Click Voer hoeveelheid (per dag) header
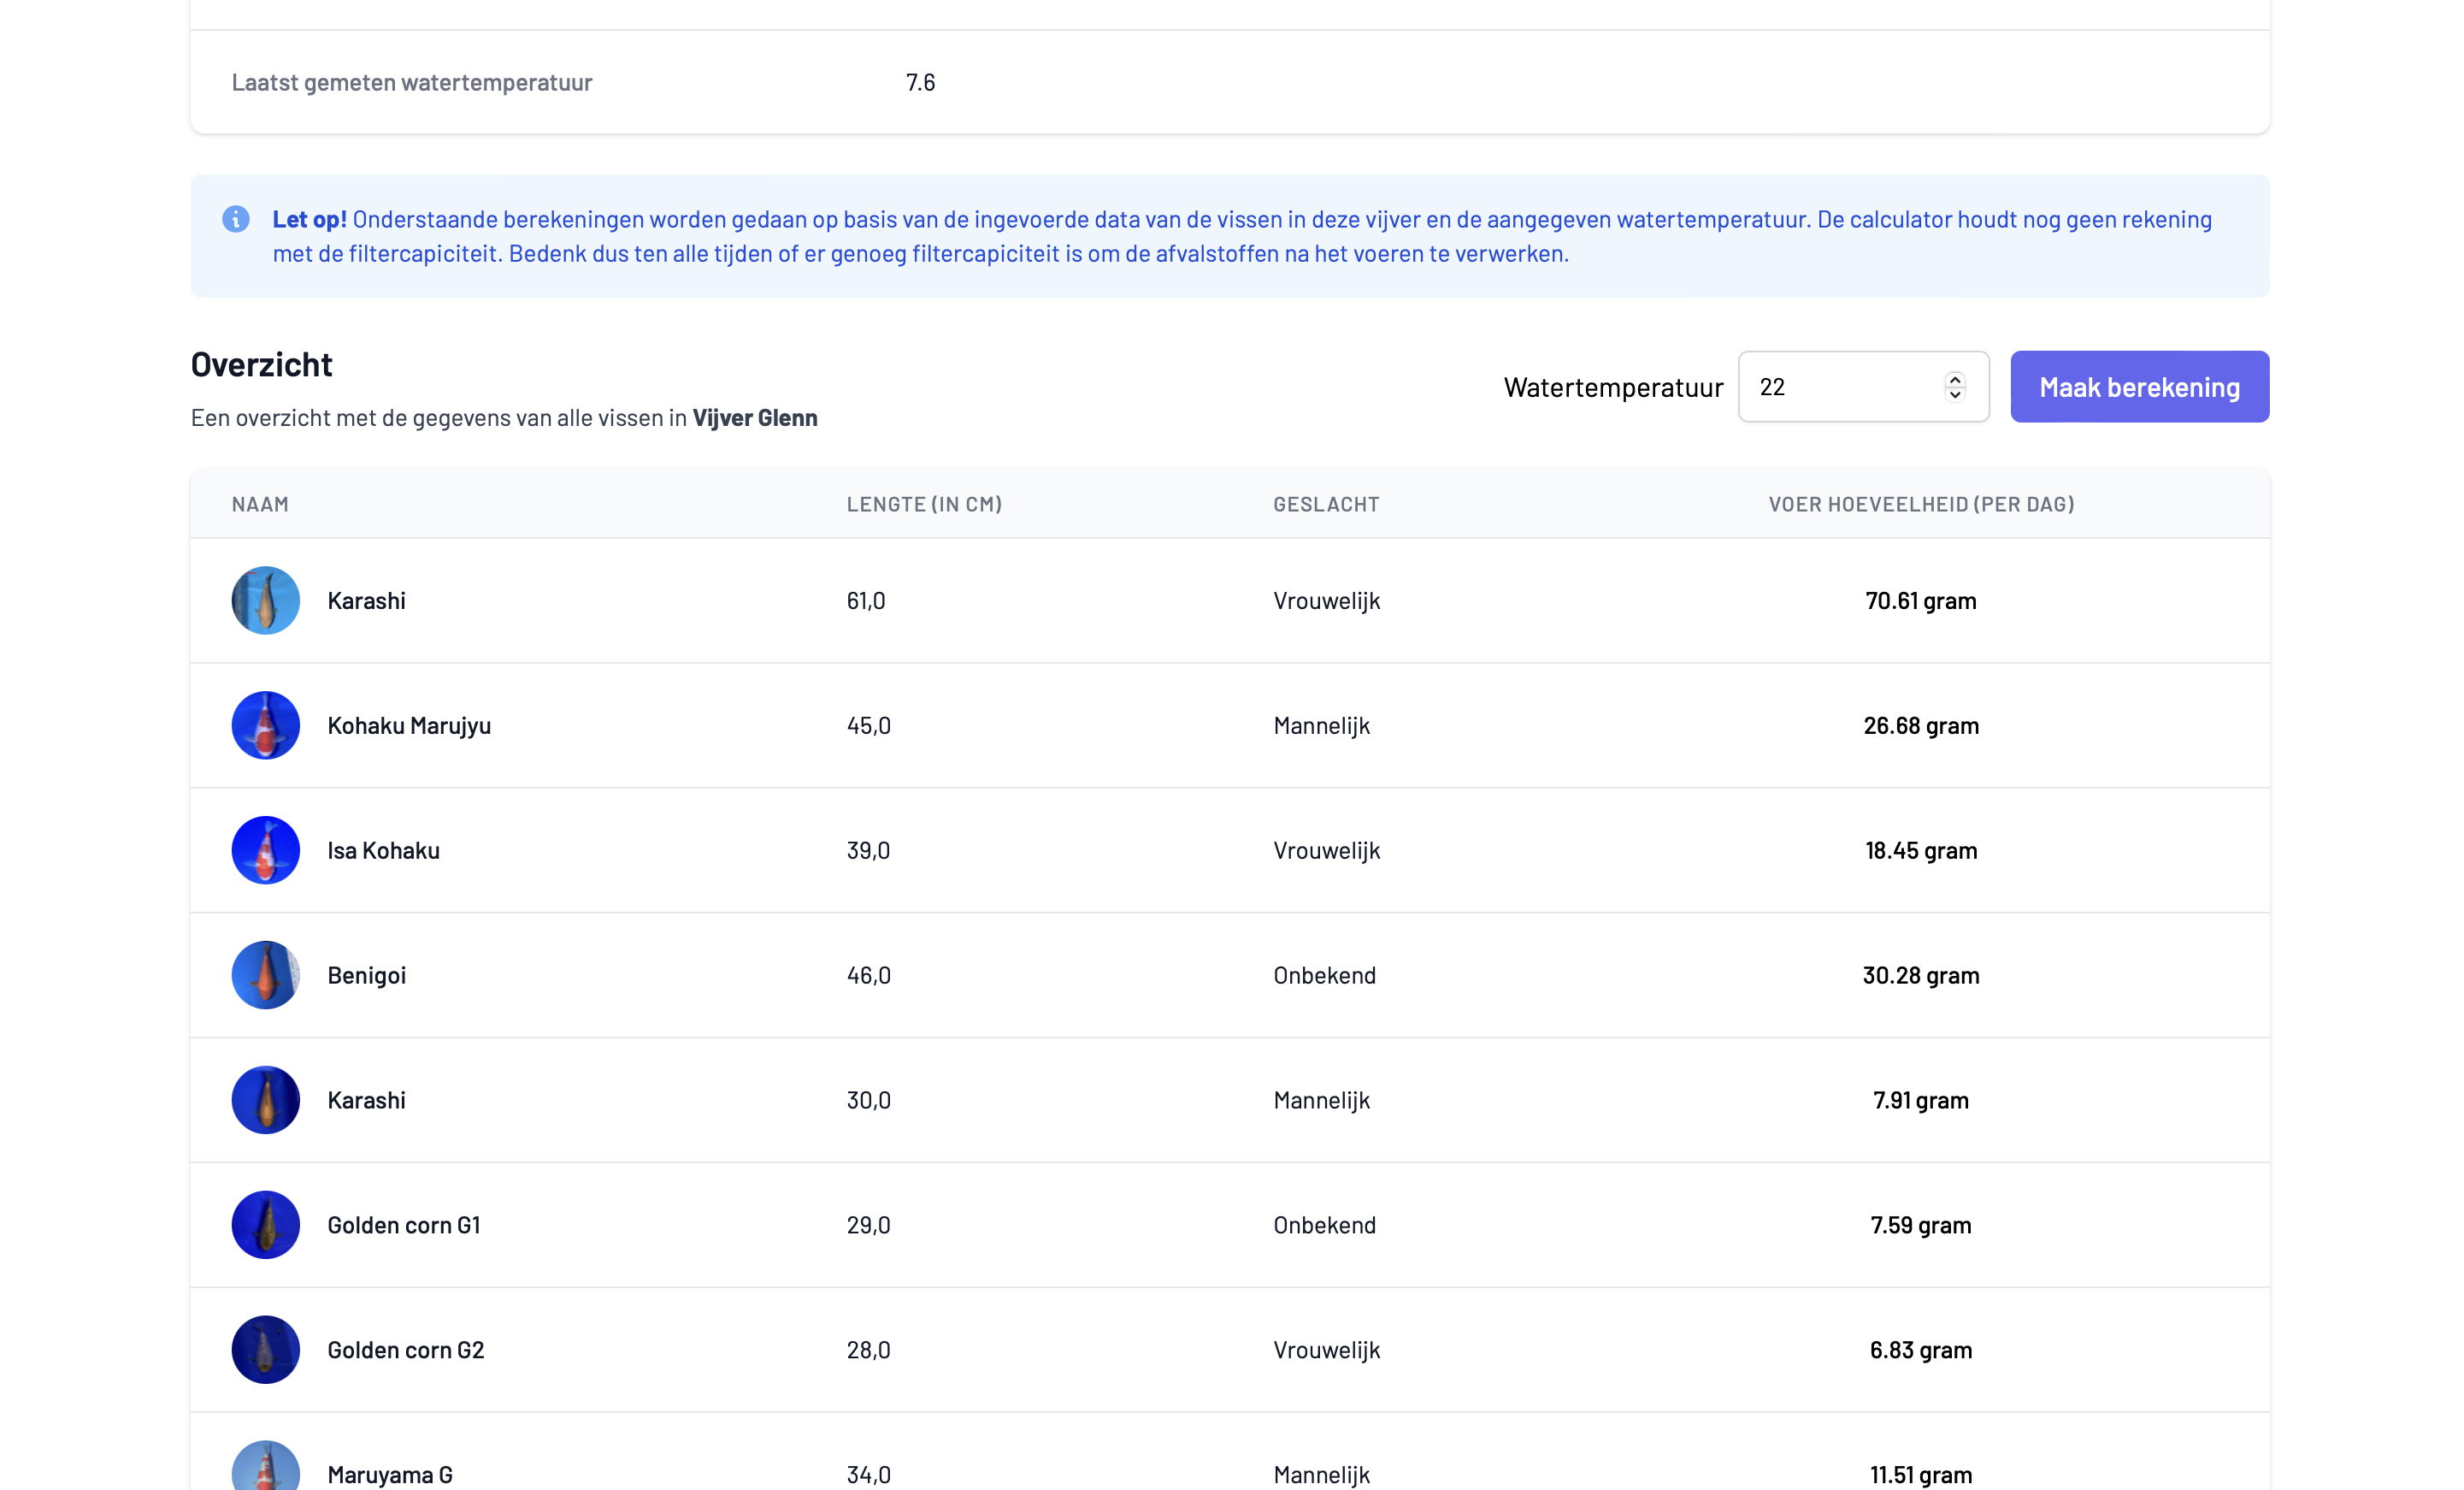Viewport: 2464px width, 1490px height. 1921,505
